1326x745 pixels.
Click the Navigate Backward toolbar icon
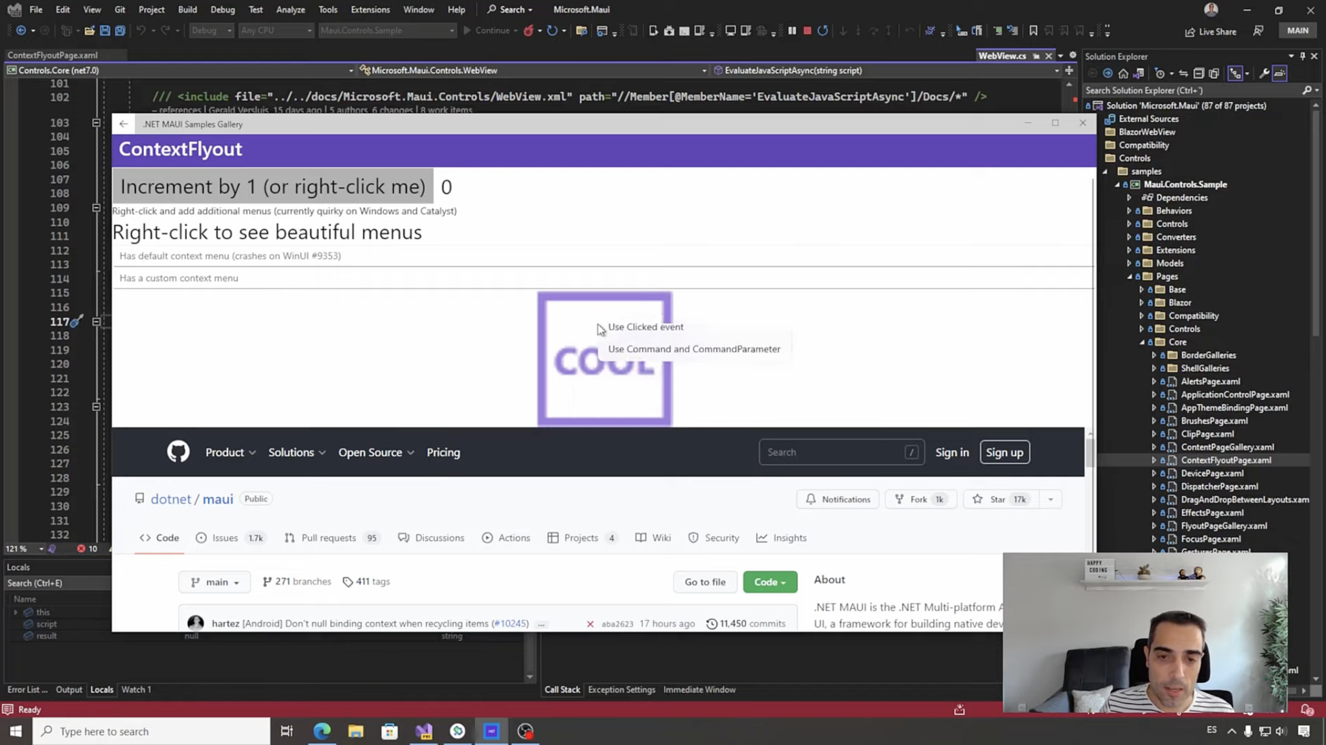21,30
